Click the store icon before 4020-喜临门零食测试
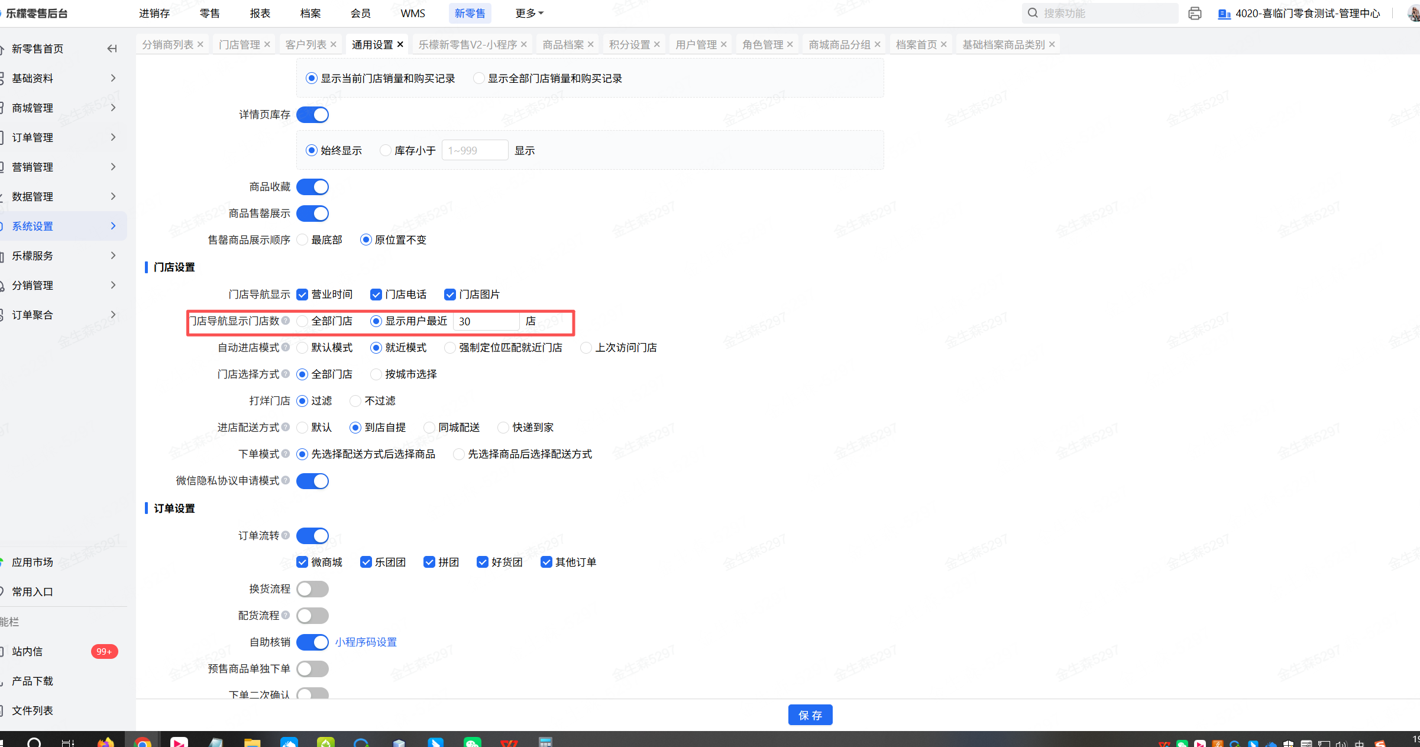 pos(1224,14)
